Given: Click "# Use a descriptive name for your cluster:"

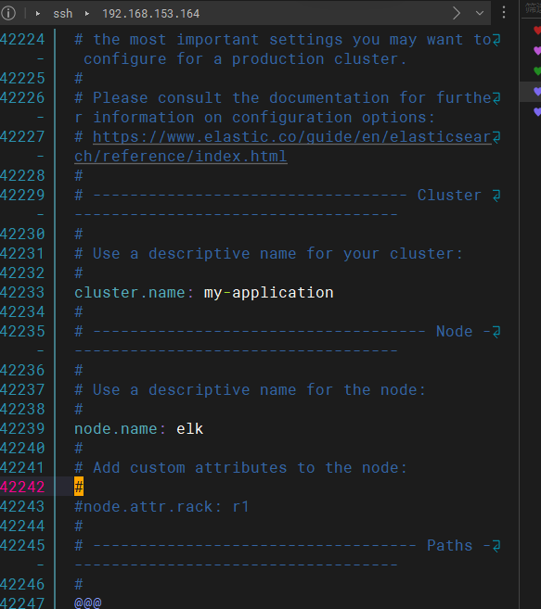Looking at the screenshot, I should tap(269, 254).
